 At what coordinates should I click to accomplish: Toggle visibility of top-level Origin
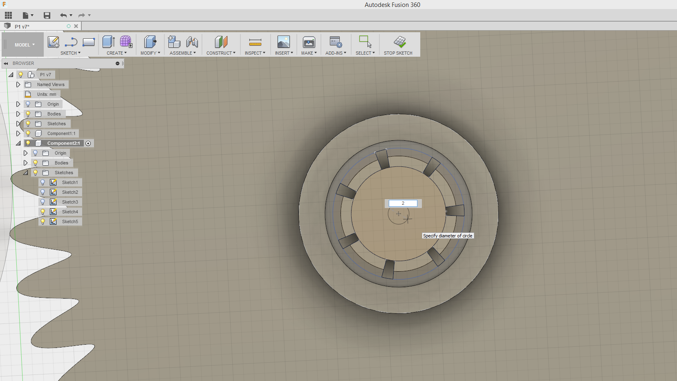(x=28, y=104)
